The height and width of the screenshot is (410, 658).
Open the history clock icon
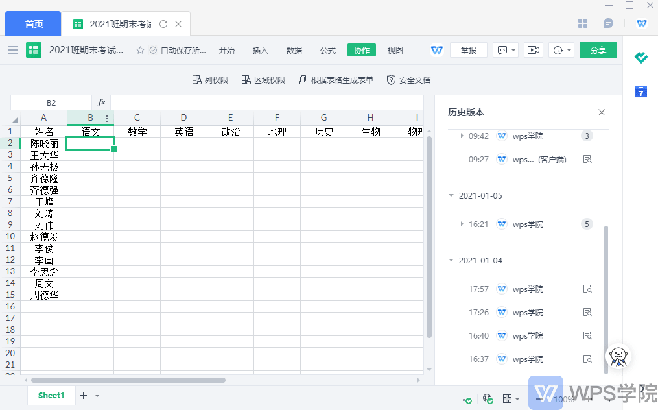[x=558, y=50]
